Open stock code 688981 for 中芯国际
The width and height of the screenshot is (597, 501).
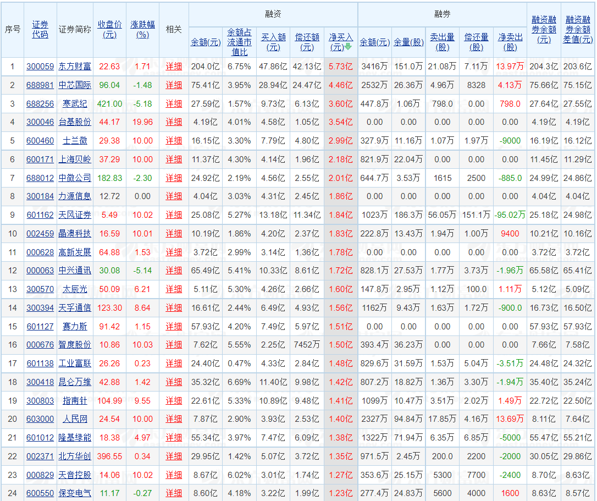tap(40, 85)
